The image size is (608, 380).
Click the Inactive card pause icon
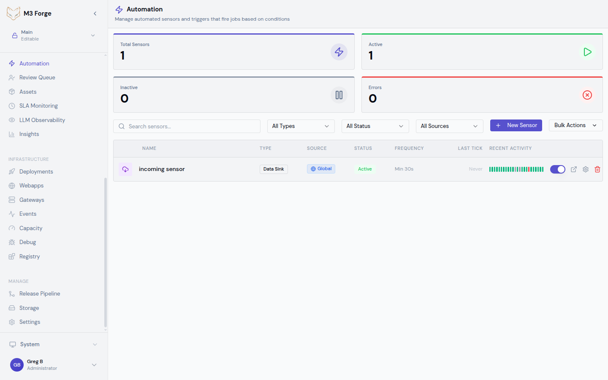point(339,95)
